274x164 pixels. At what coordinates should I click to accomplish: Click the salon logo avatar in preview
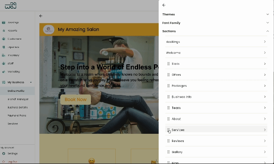coord(48,29)
